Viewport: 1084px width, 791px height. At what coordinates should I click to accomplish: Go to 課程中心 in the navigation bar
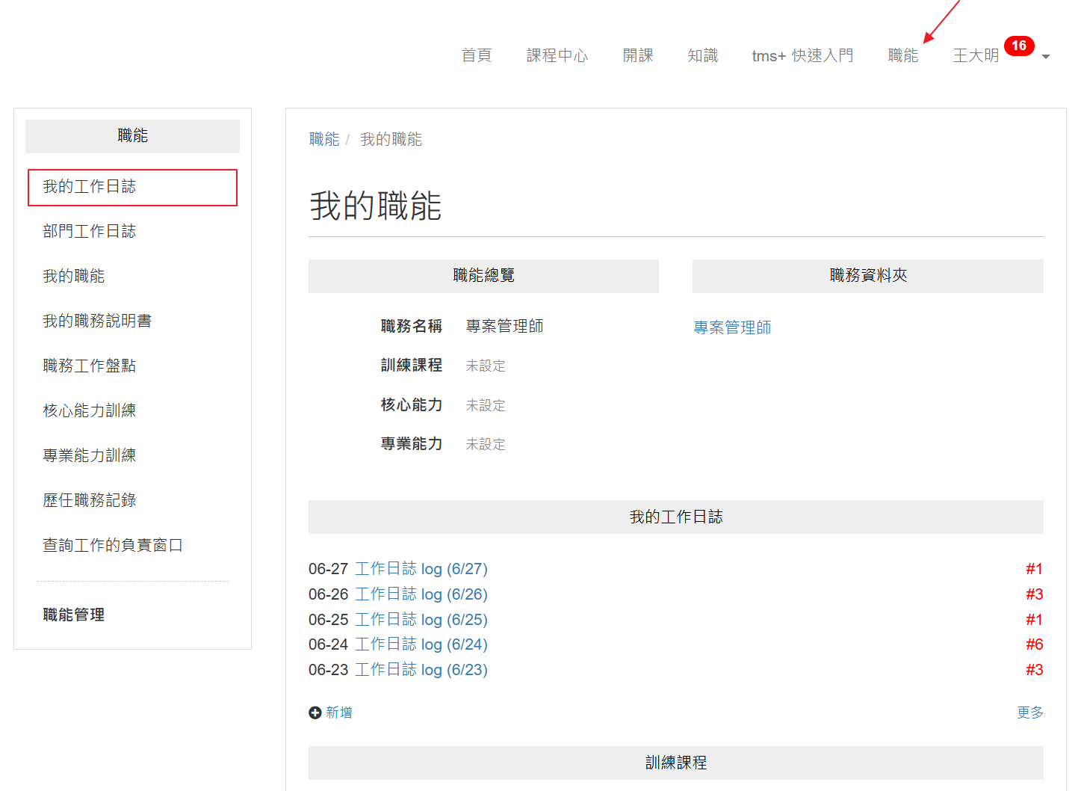(x=557, y=55)
